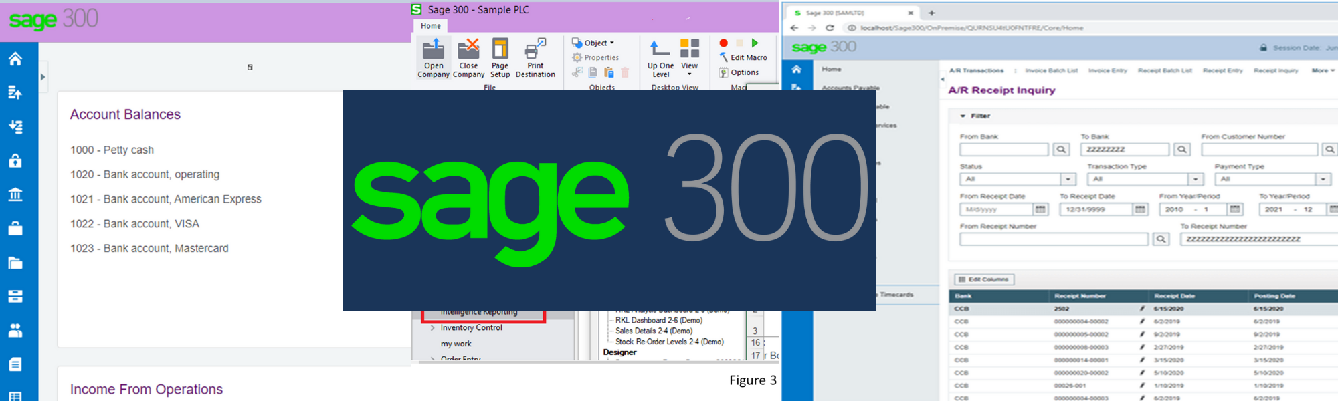Click Open Company in the desktop ribbon

[x=434, y=58]
